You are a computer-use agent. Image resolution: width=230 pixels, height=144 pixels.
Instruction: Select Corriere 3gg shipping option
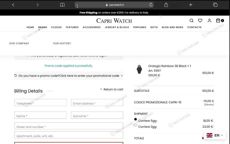135,125
